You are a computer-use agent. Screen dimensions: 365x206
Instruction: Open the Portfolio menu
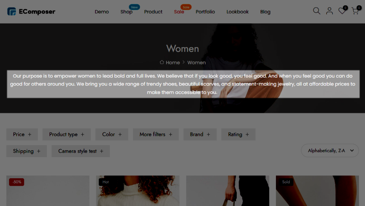coord(205,12)
